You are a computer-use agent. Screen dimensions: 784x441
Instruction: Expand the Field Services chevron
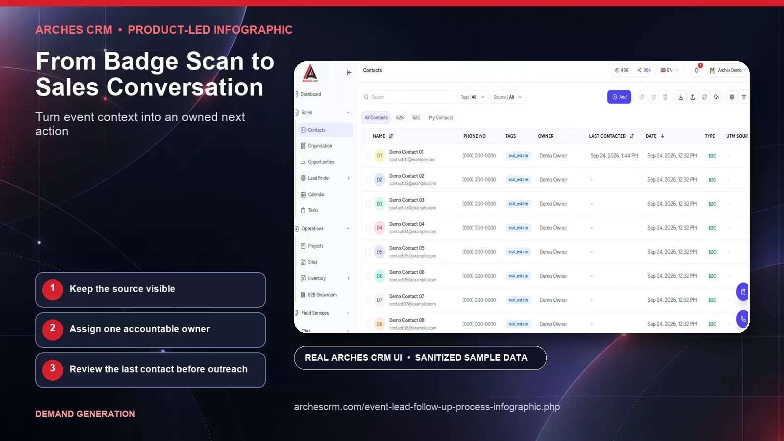click(x=348, y=313)
